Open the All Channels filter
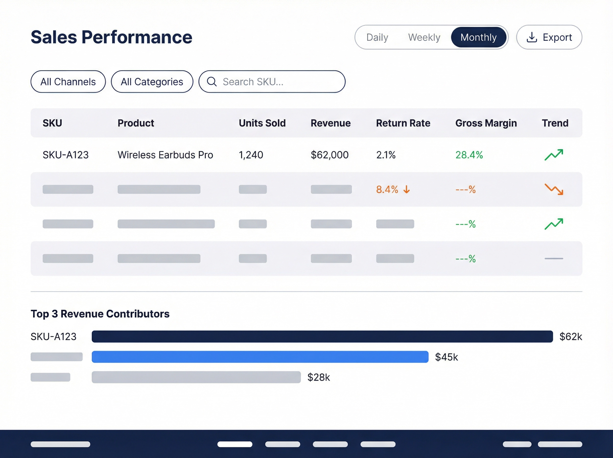 click(x=68, y=82)
